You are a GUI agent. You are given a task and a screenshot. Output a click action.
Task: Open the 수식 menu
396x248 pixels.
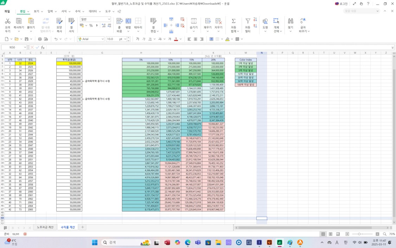[78, 11]
